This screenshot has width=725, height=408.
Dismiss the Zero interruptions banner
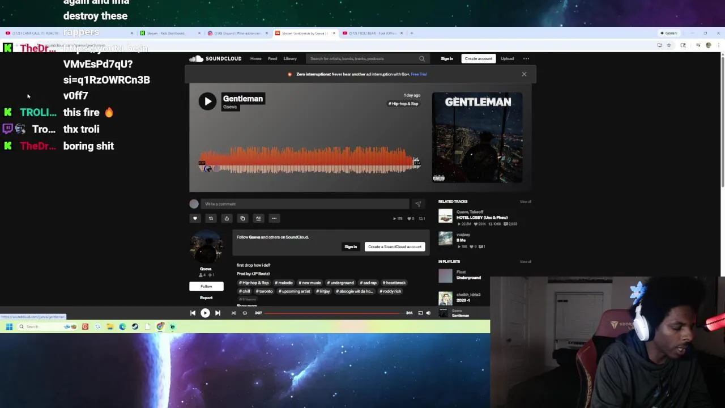[x=524, y=74]
